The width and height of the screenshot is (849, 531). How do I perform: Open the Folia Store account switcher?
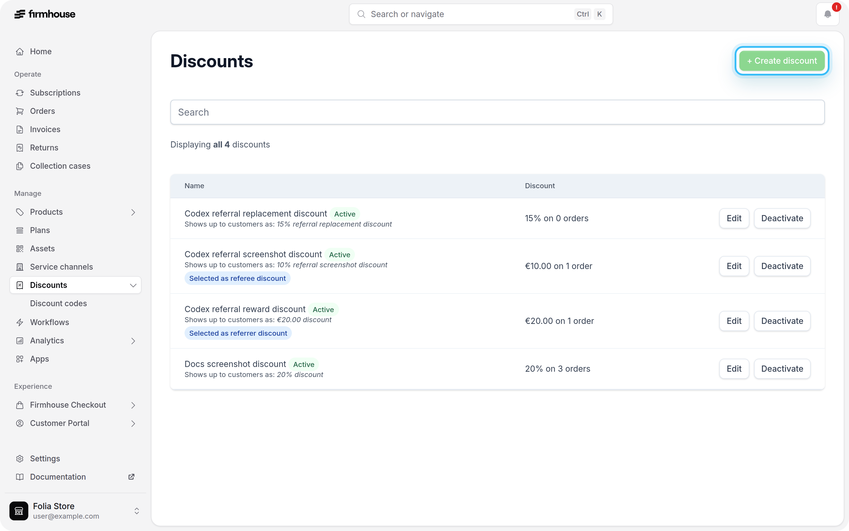137,511
